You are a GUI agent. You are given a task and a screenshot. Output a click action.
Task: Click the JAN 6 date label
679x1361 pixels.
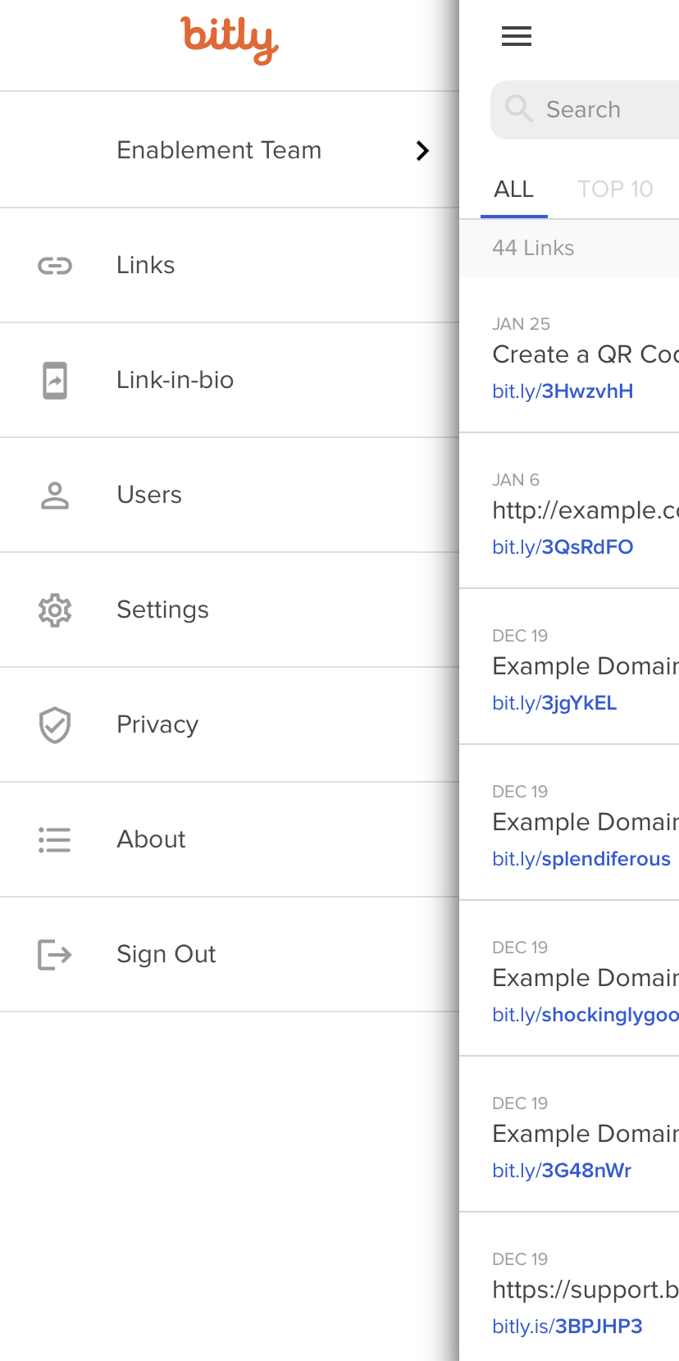tap(516, 480)
